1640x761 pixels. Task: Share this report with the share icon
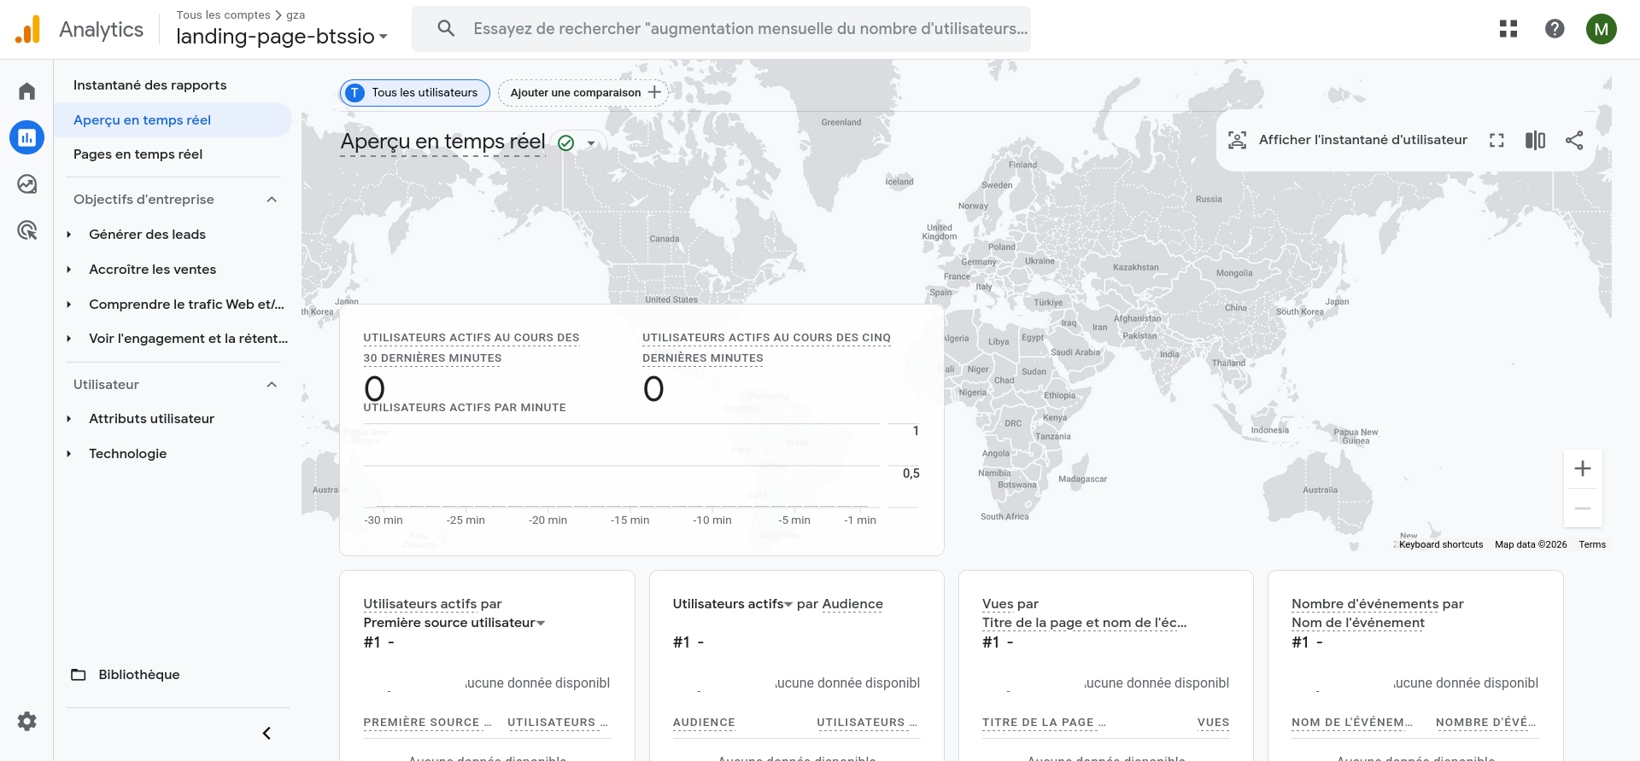tap(1574, 140)
